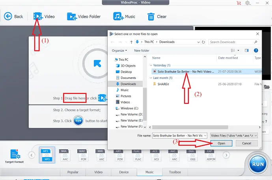The image size is (272, 180).
Task: Select the MP3 target format icon
Action: (x=47, y=154)
